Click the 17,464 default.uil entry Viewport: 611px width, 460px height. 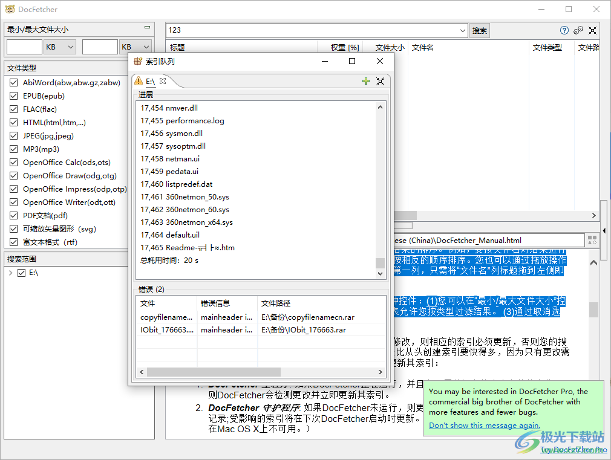pos(170,235)
